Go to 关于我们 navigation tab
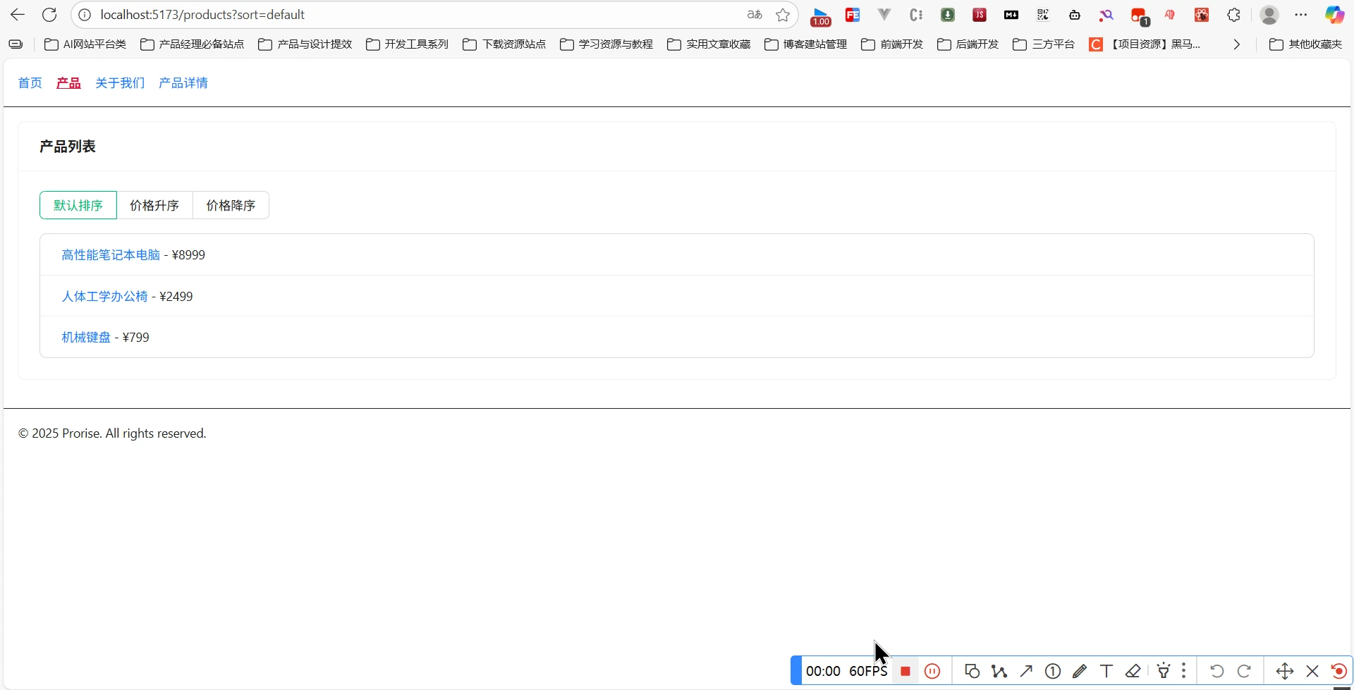Image resolution: width=1354 pixels, height=690 pixels. (x=120, y=83)
